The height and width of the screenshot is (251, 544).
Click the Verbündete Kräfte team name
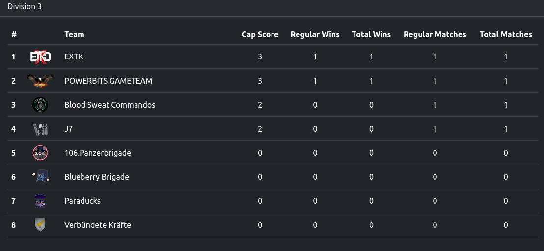[98, 225]
